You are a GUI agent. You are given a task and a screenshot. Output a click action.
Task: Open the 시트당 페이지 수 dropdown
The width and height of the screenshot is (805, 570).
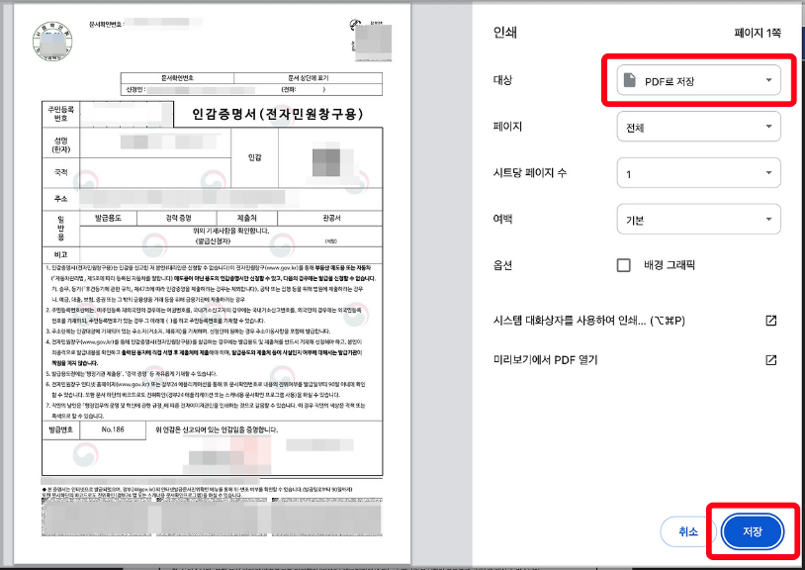[698, 172]
